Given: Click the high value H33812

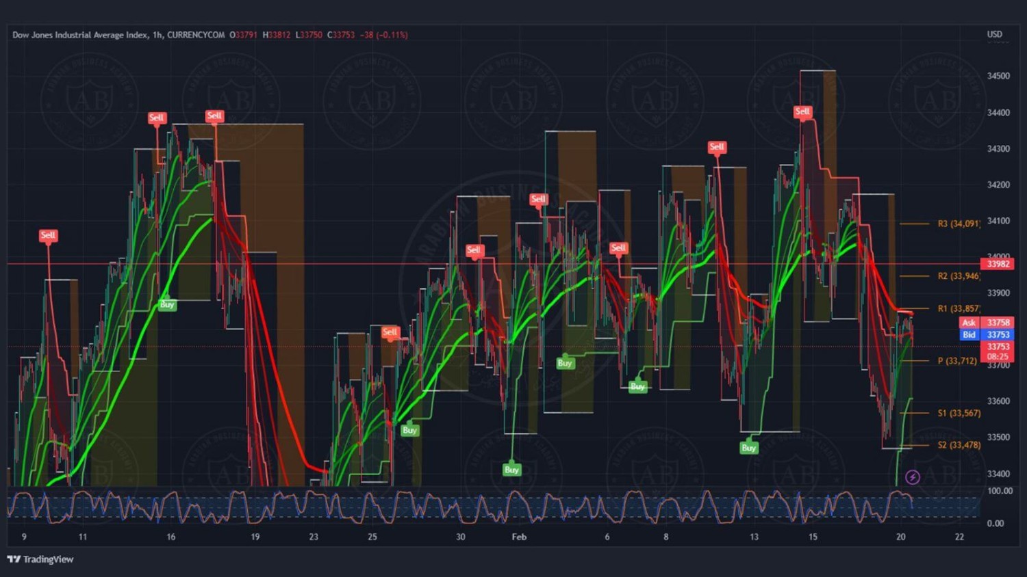Looking at the screenshot, I should 277,35.
